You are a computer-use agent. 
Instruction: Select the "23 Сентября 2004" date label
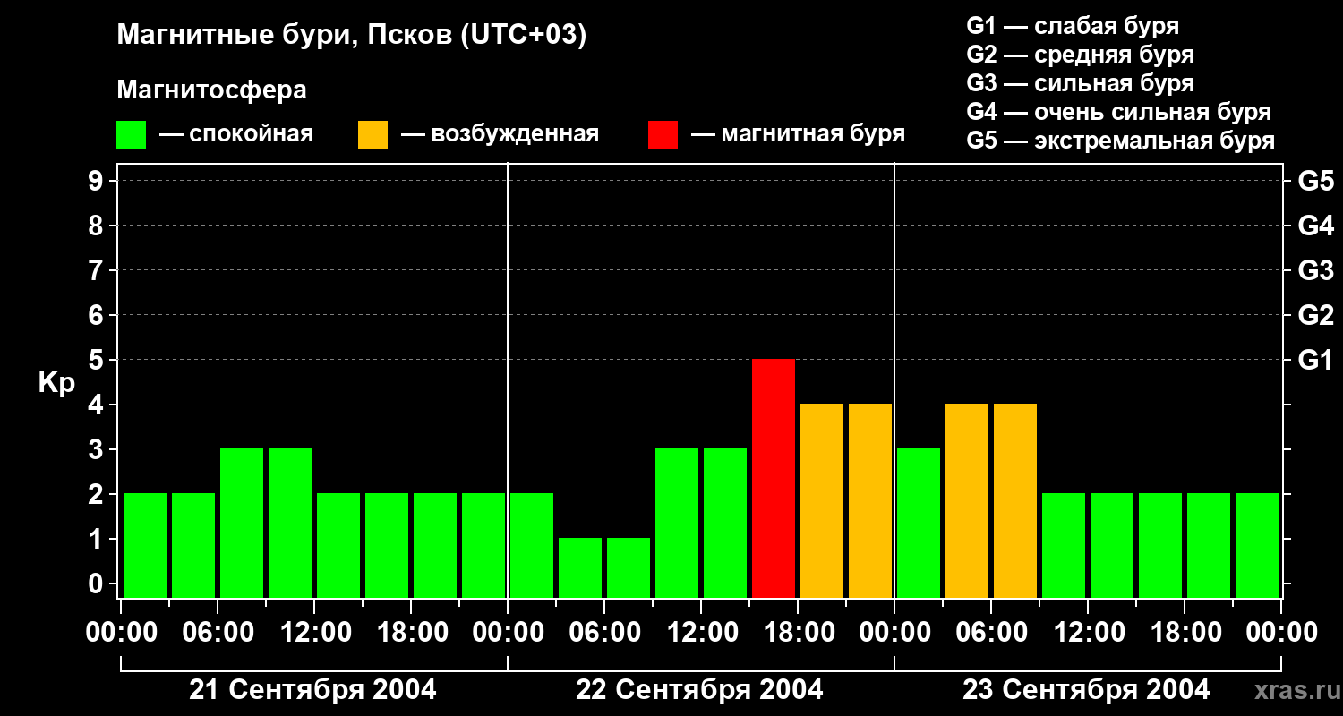(x=1086, y=690)
